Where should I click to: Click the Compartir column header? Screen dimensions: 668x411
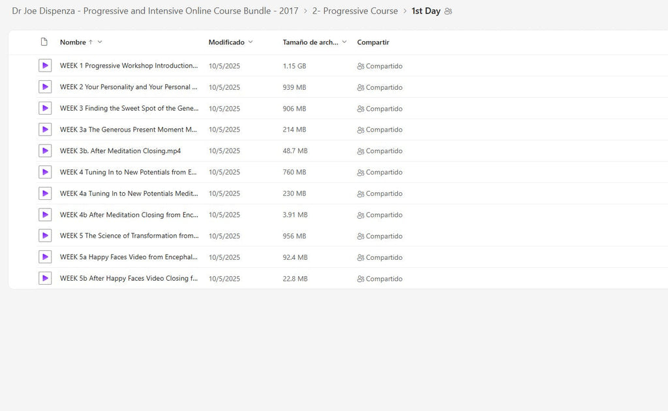point(373,42)
